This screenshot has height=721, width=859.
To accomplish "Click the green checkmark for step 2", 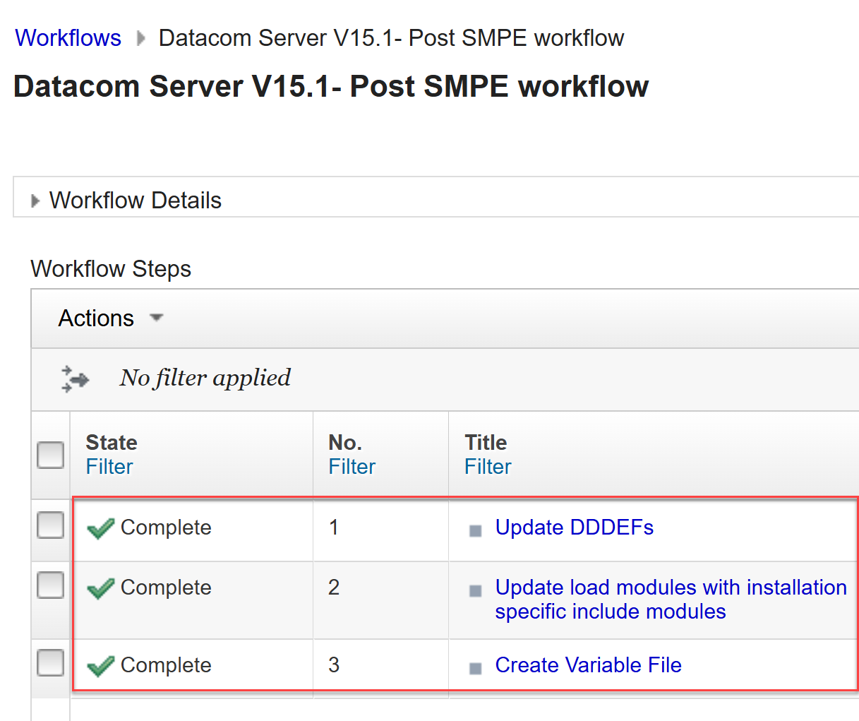I will click(100, 588).
